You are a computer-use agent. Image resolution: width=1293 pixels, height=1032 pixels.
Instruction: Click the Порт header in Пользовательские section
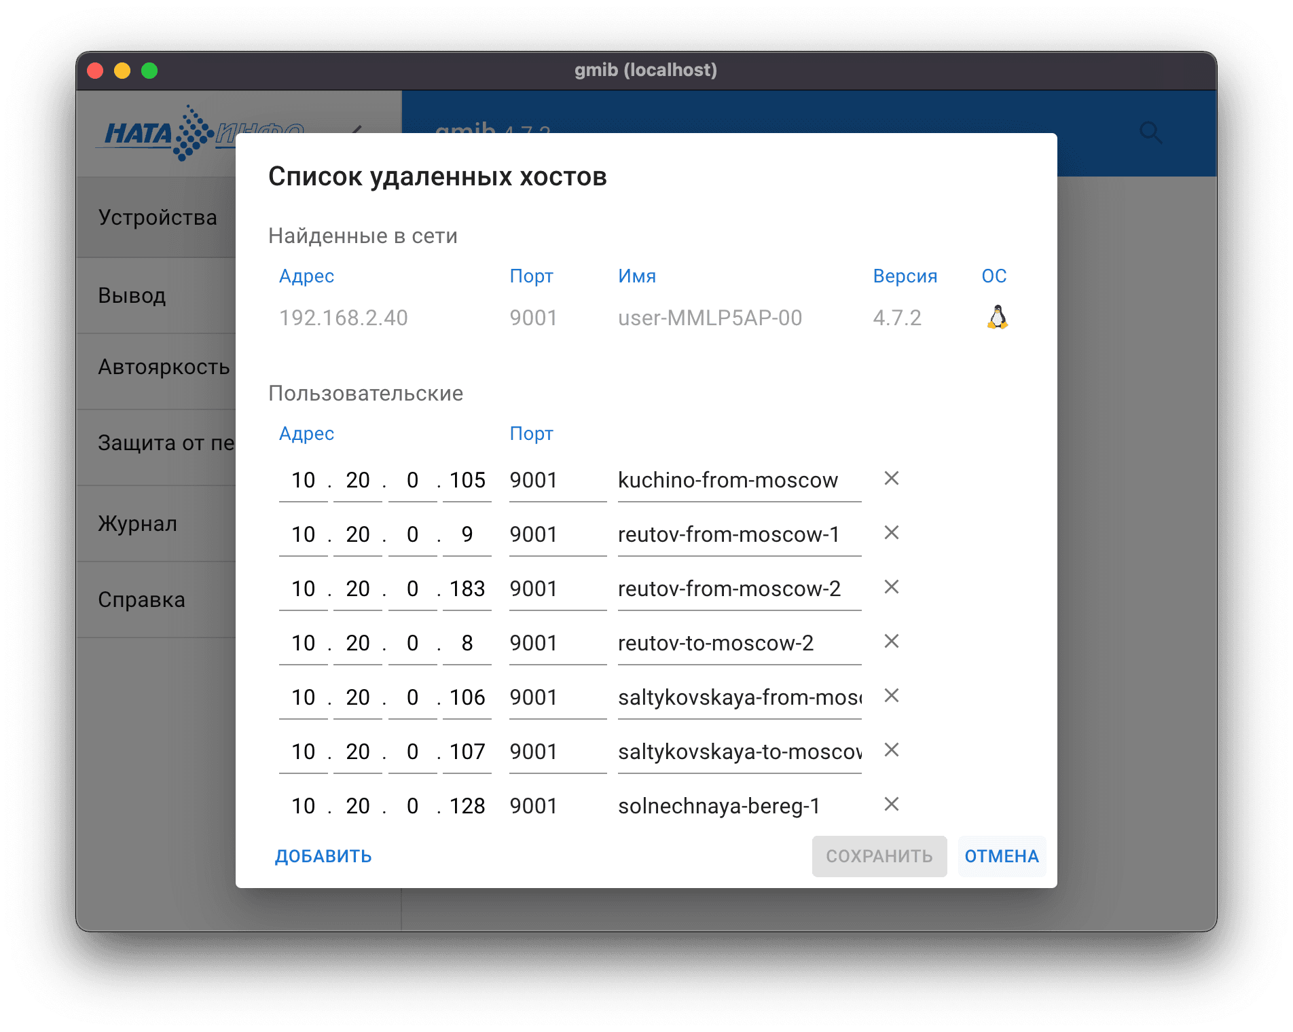(x=531, y=433)
